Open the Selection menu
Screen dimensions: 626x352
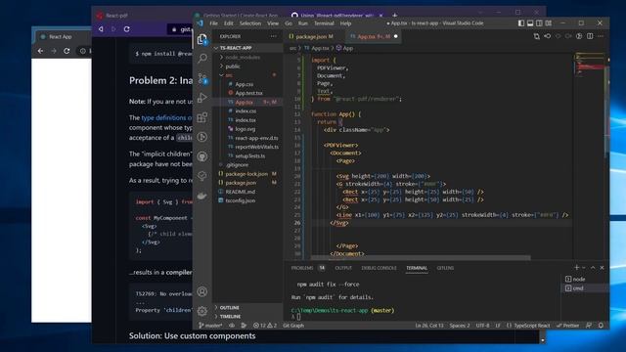click(250, 23)
